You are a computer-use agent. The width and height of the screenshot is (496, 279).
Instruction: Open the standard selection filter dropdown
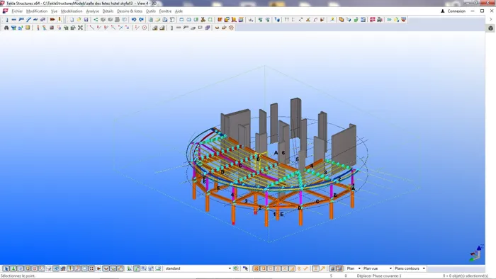click(198, 268)
